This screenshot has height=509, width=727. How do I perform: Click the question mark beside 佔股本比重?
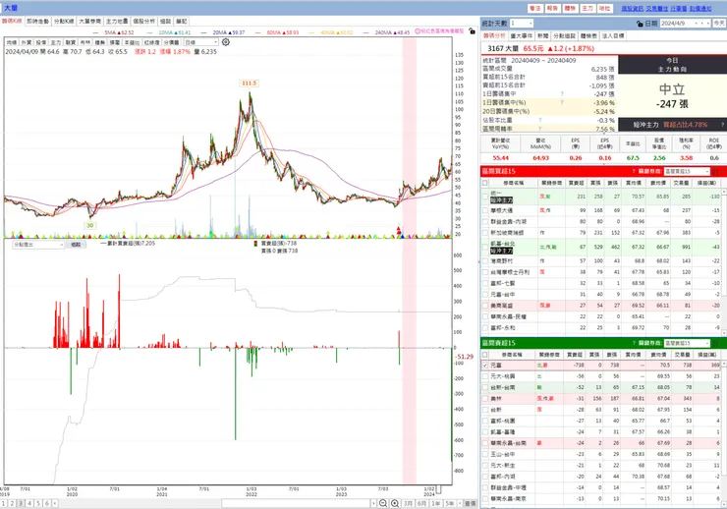point(539,120)
